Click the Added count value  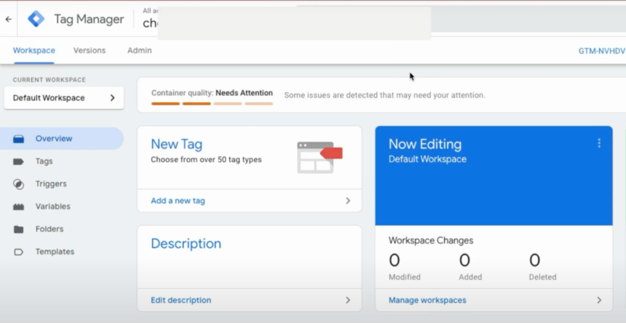465,260
